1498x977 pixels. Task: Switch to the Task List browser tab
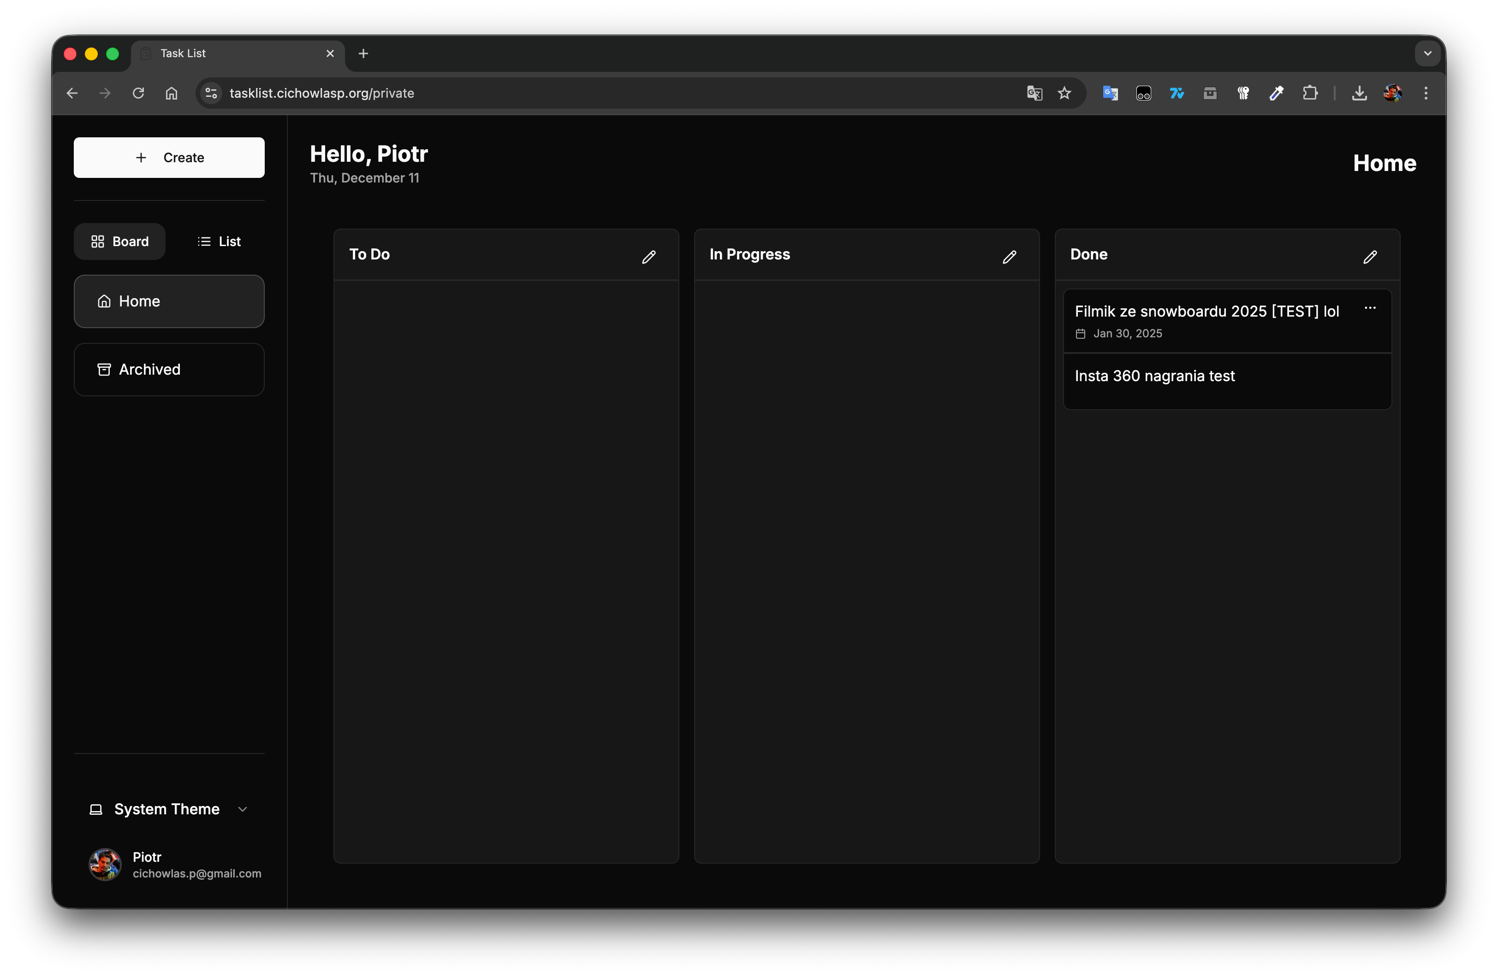point(183,53)
